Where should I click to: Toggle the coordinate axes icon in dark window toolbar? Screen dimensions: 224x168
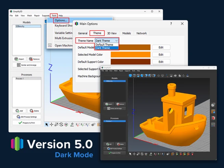tap(167, 75)
